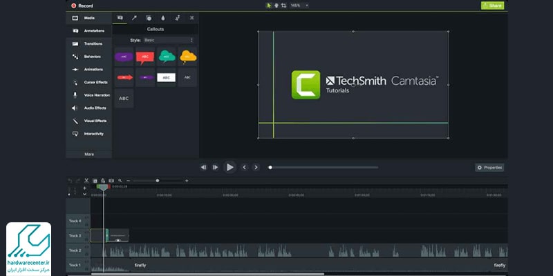
Task: Click the TechSmith Camtasia logo on canvas
Action: point(365,84)
